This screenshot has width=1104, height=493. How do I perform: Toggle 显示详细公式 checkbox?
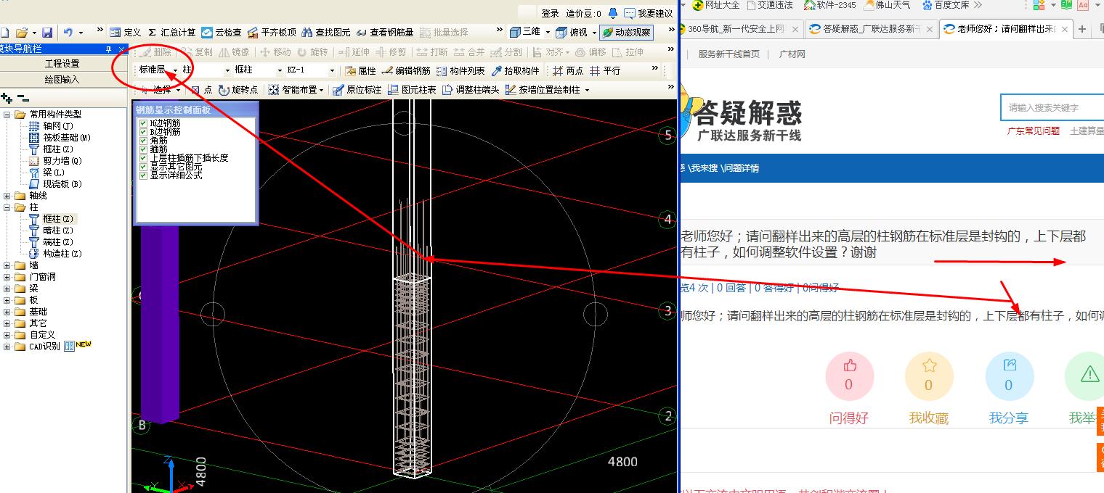[x=143, y=175]
